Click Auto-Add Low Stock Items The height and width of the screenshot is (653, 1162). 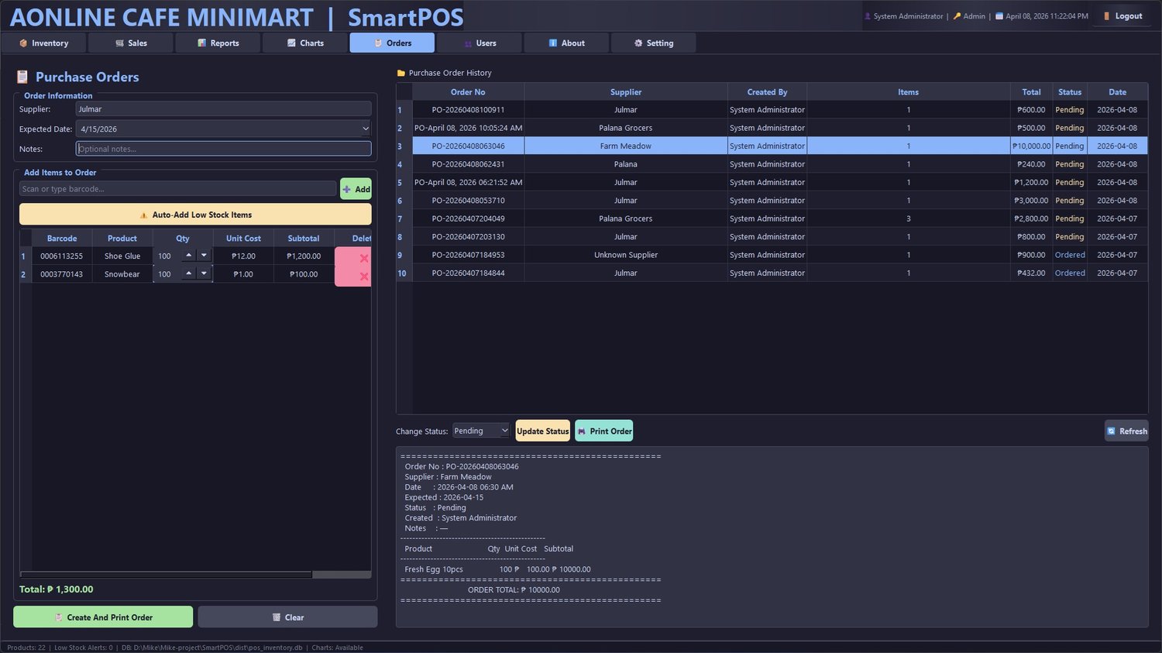(195, 215)
